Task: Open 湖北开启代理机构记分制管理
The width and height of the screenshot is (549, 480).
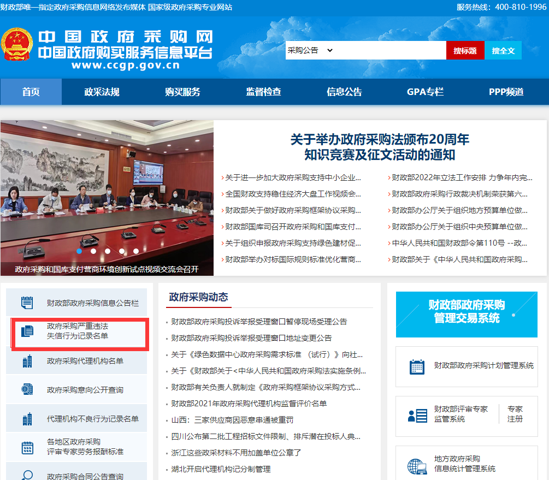Action: [221, 469]
